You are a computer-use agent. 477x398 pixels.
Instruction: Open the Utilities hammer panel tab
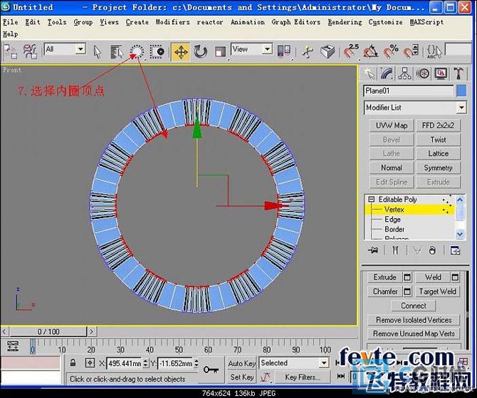click(x=458, y=74)
